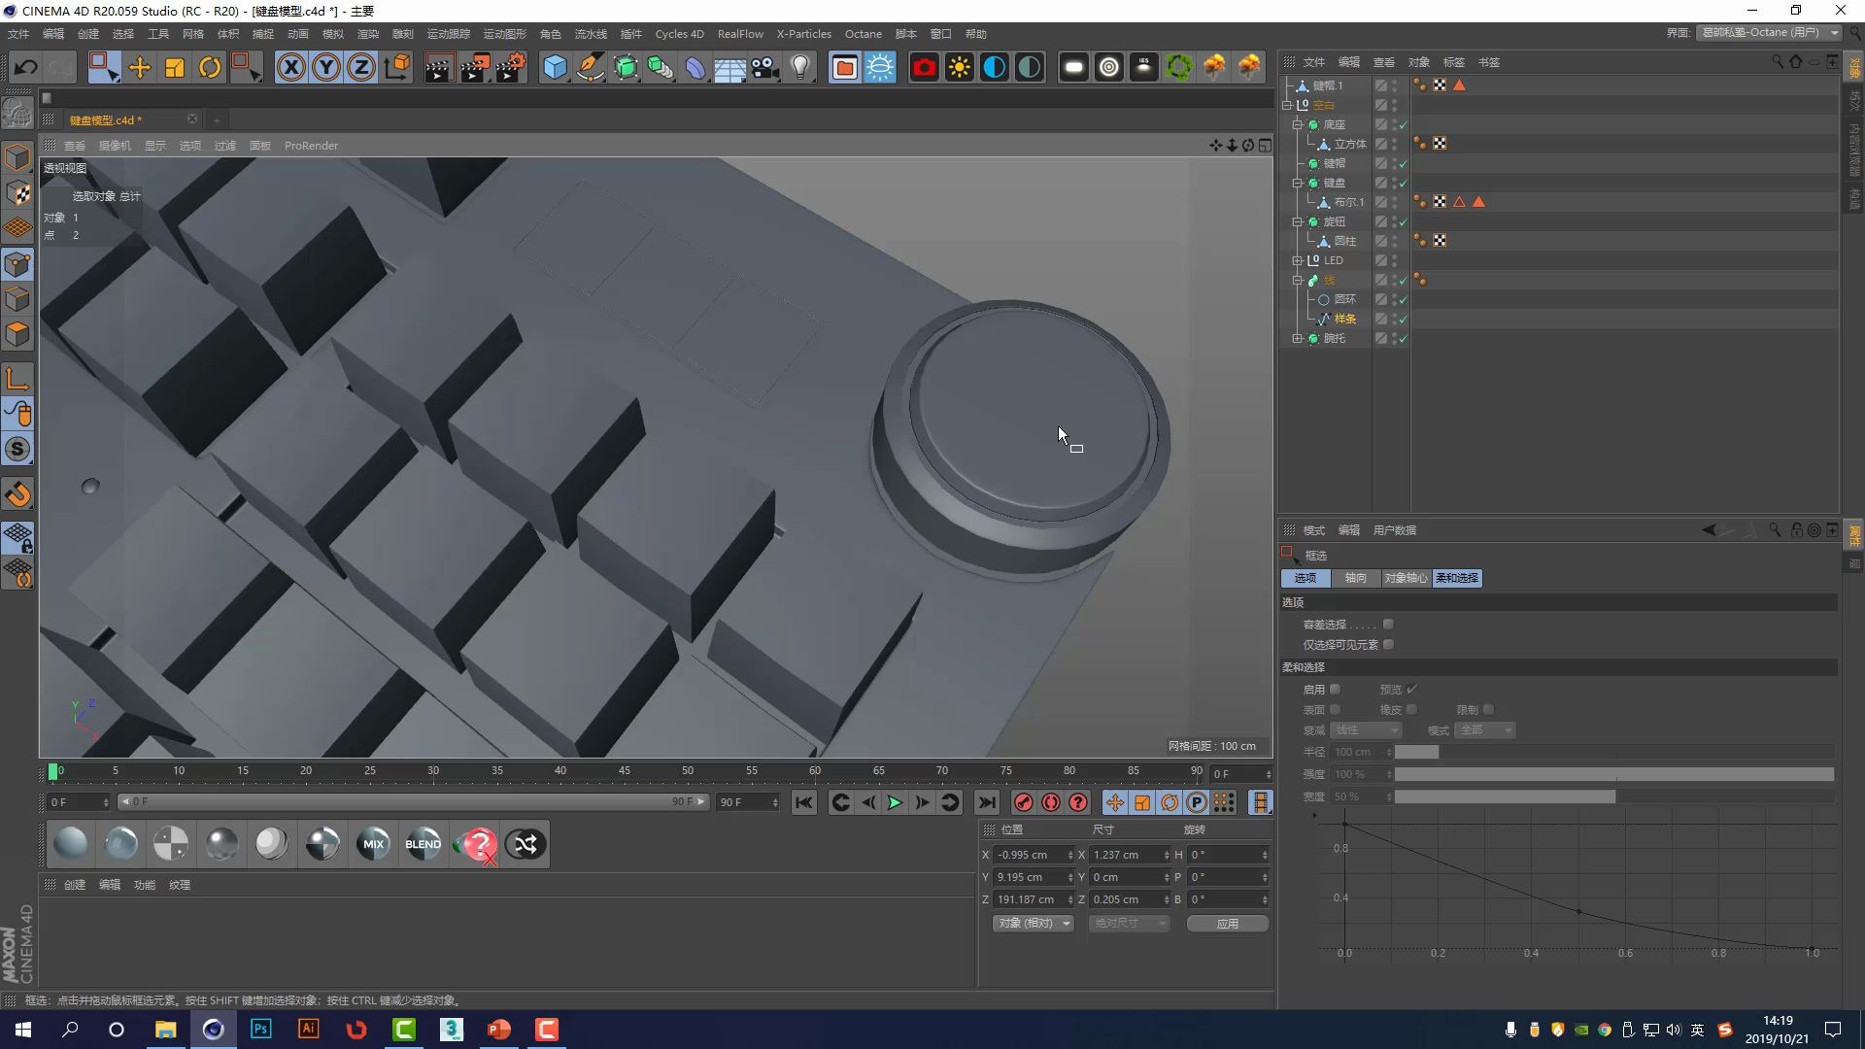Image resolution: width=1865 pixels, height=1049 pixels.
Task: Collapse the 键盘 group in the Object Manager
Action: coord(1299,183)
